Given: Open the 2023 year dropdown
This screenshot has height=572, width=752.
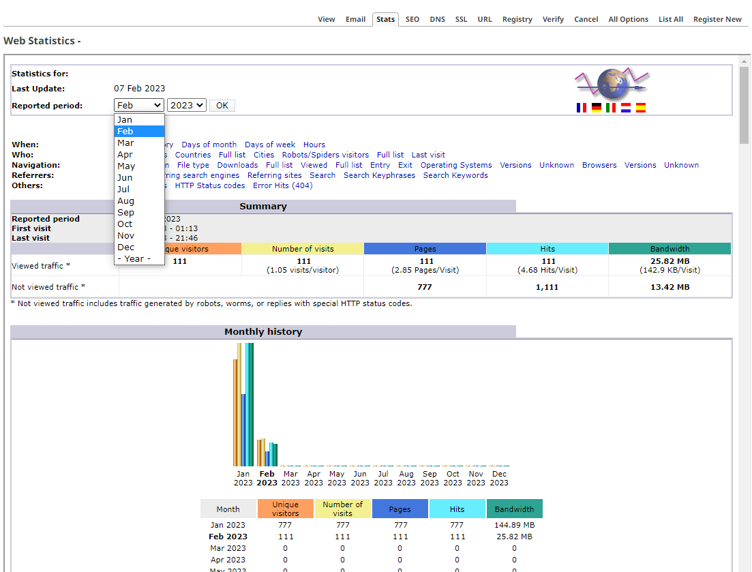Looking at the screenshot, I should pyautogui.click(x=187, y=106).
